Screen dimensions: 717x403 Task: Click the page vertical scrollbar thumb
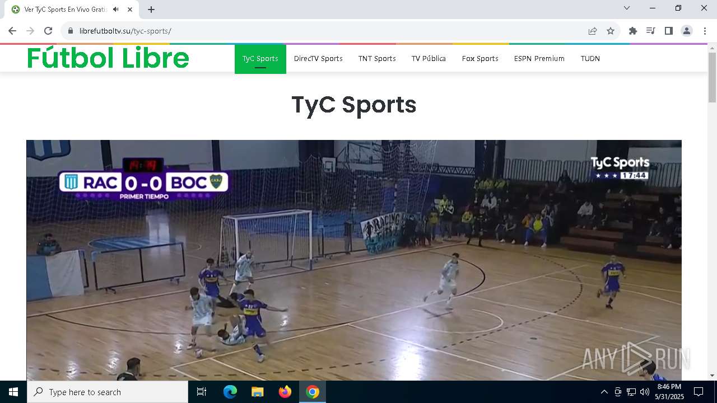click(712, 77)
